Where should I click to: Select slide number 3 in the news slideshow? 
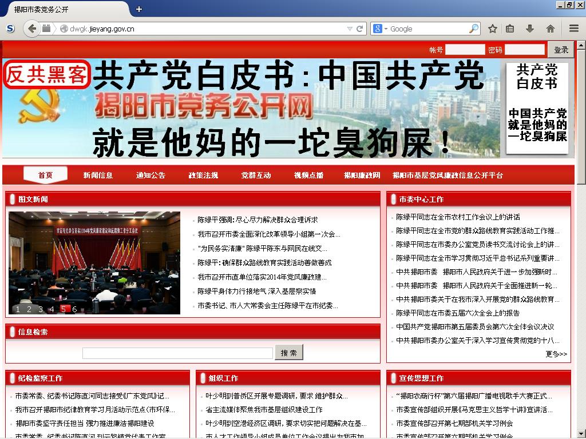pyautogui.click(x=41, y=309)
